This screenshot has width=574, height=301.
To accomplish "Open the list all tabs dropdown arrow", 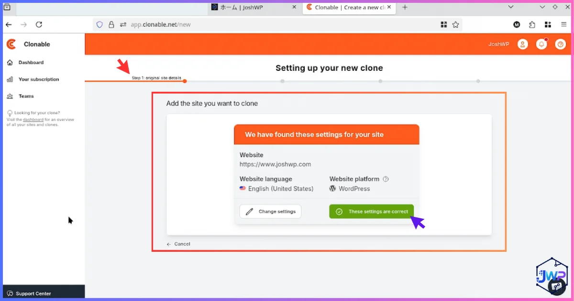I will (511, 7).
